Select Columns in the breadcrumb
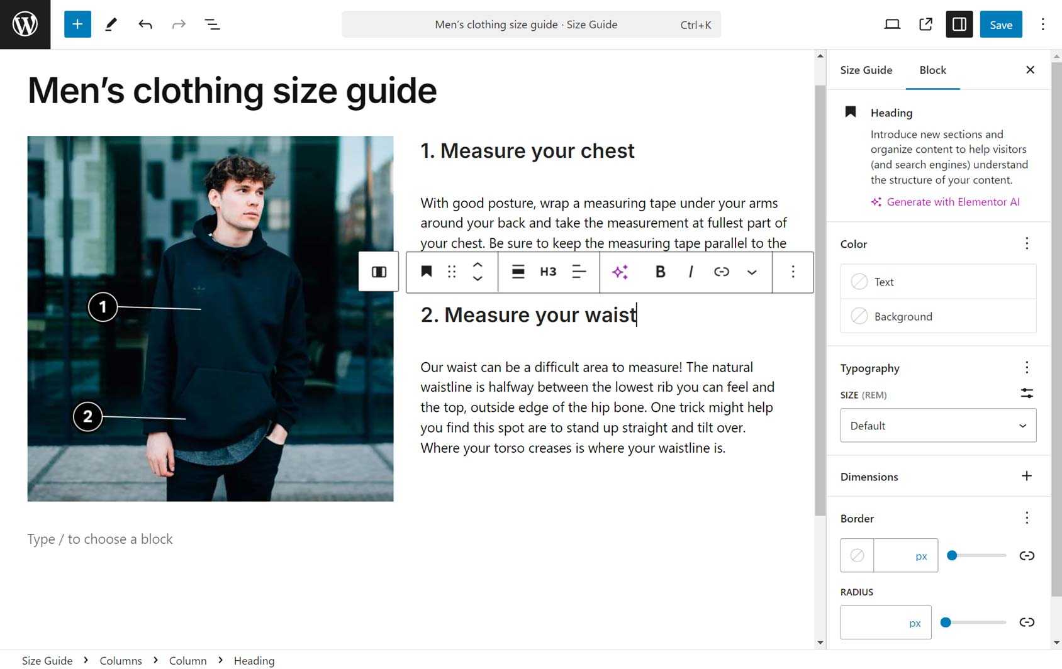Screen dimensions: 1062x669 click(x=121, y=660)
